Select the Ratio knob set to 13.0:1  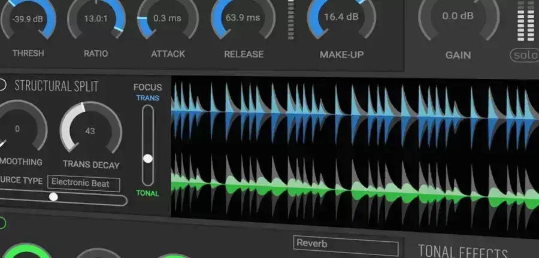96,18
